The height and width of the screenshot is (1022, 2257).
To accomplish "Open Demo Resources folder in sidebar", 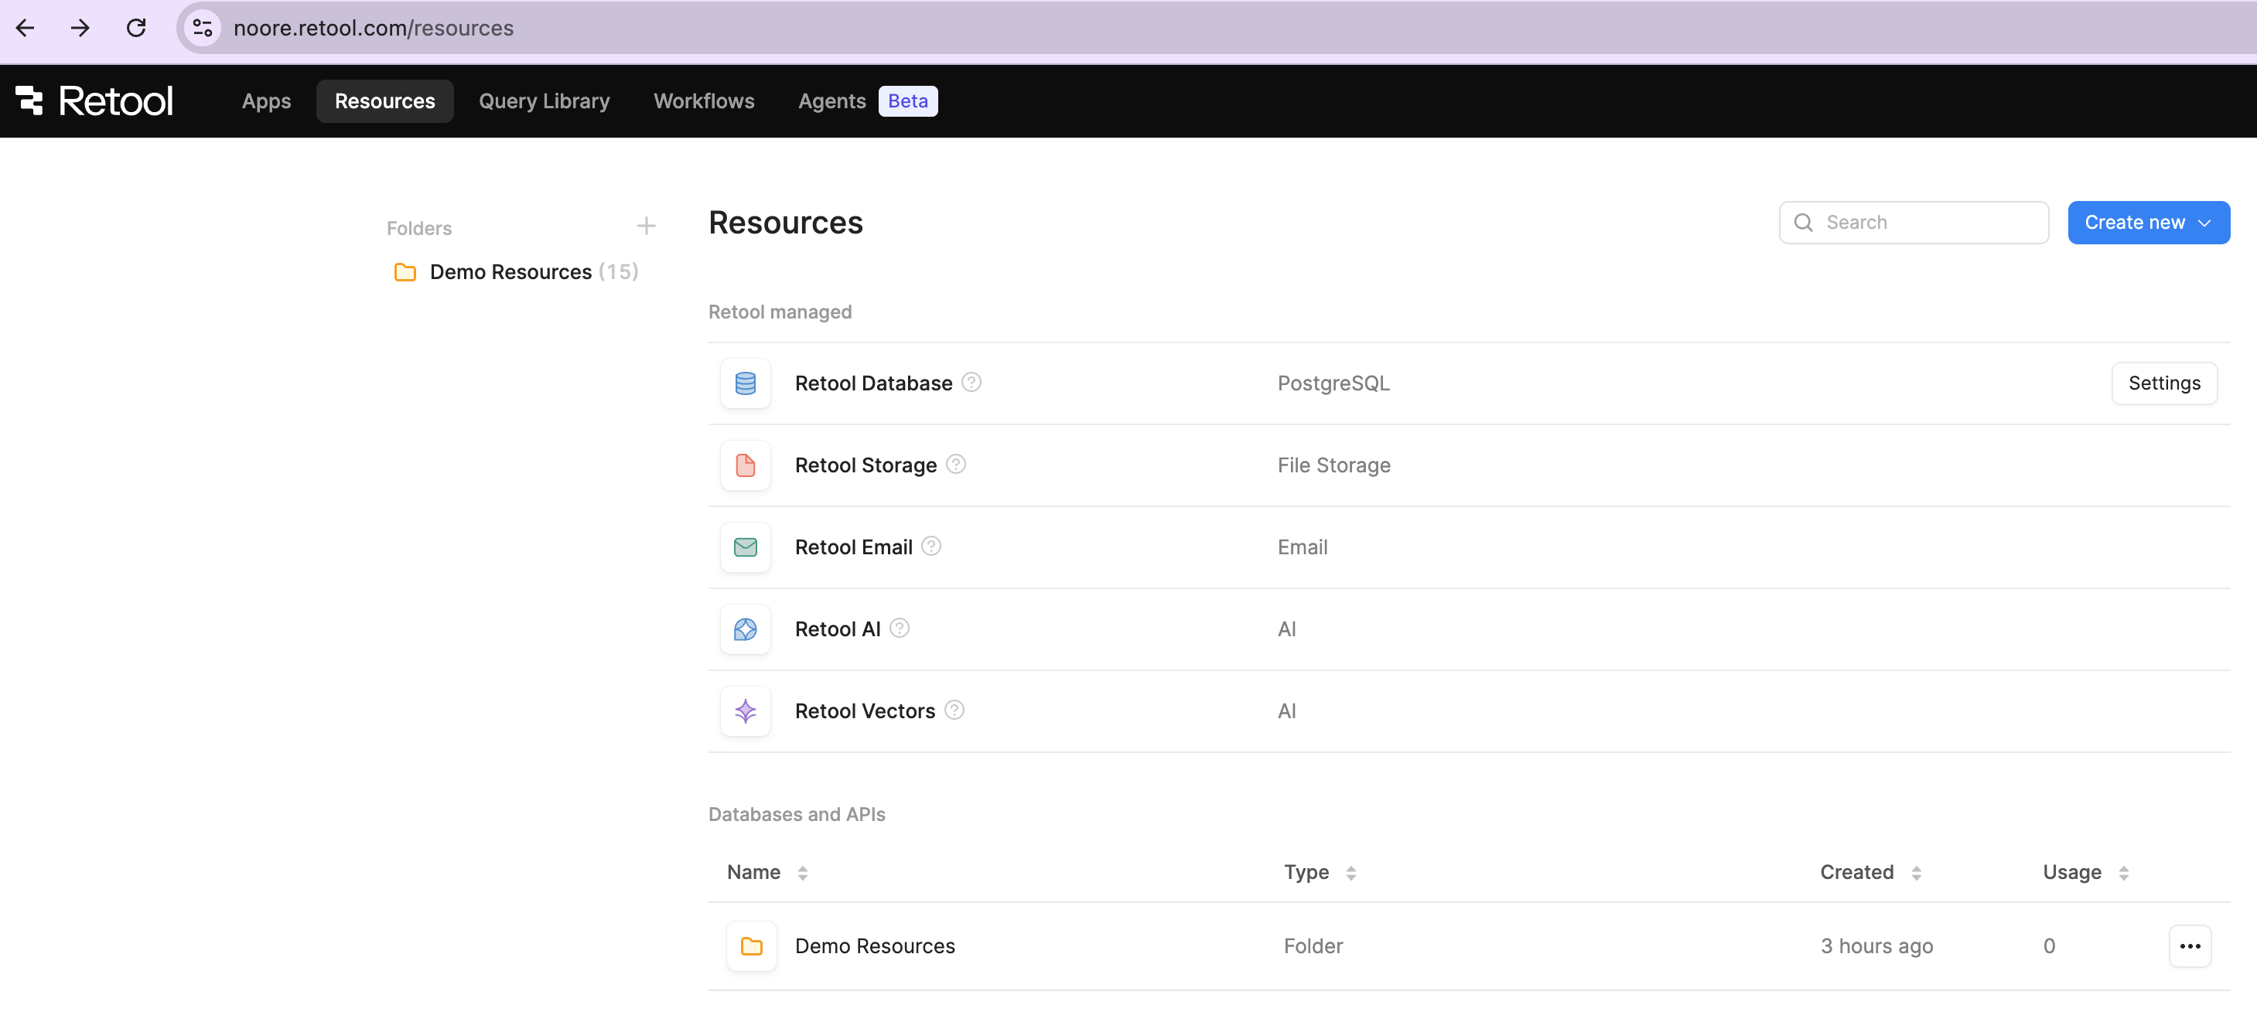I will pos(510,272).
